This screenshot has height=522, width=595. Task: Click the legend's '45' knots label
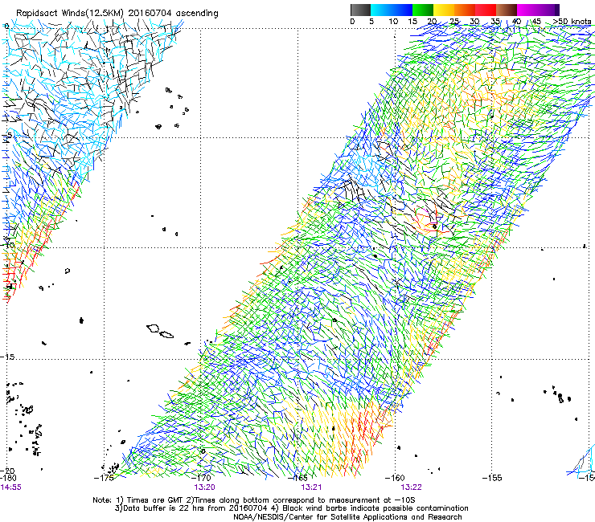click(x=536, y=22)
